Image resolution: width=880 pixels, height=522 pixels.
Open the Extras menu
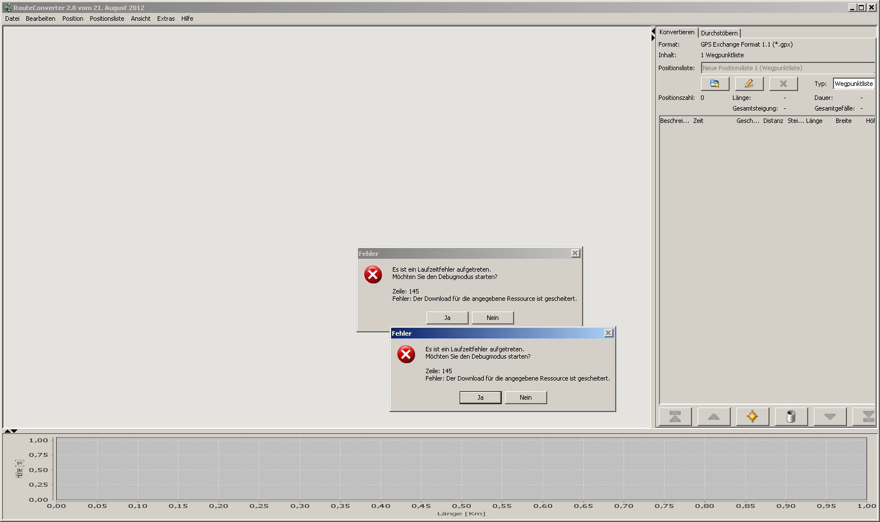point(166,19)
